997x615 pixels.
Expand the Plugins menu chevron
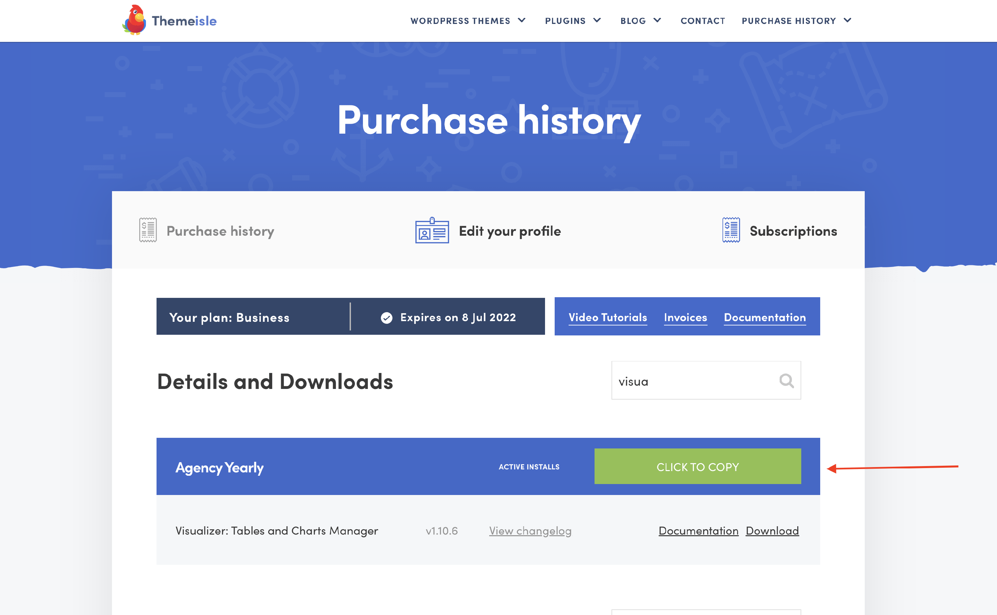click(597, 20)
